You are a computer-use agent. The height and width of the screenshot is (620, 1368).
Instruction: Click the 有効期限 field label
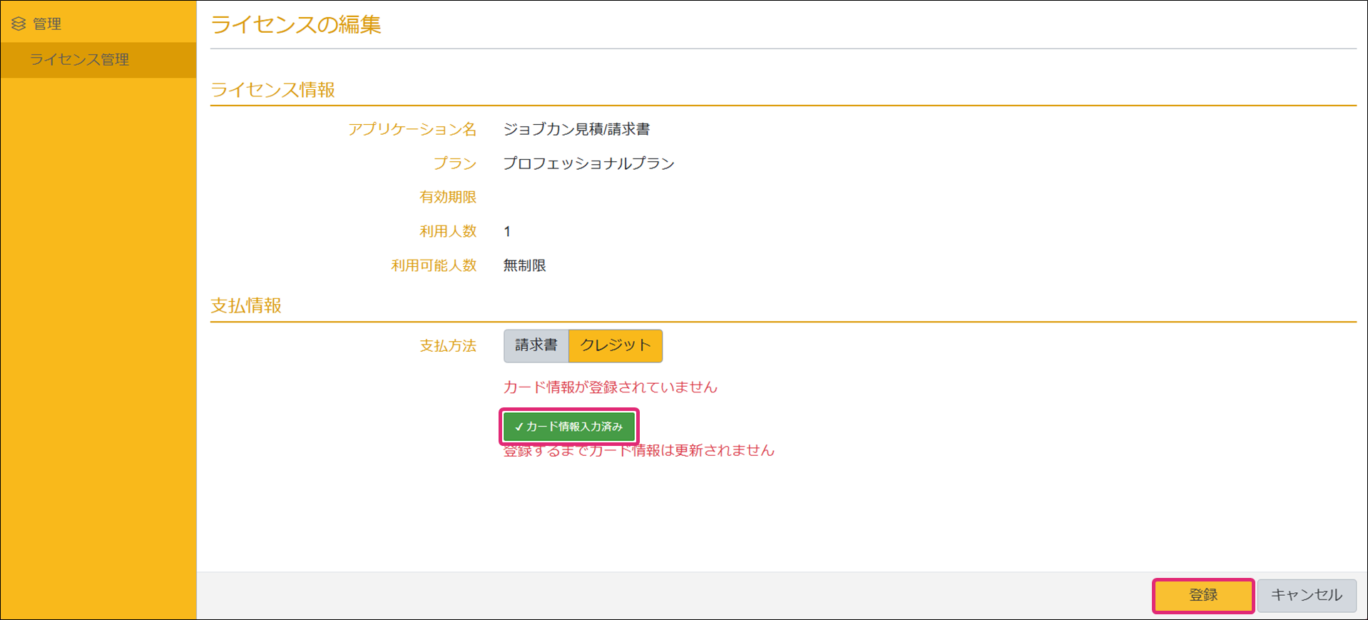coord(447,197)
